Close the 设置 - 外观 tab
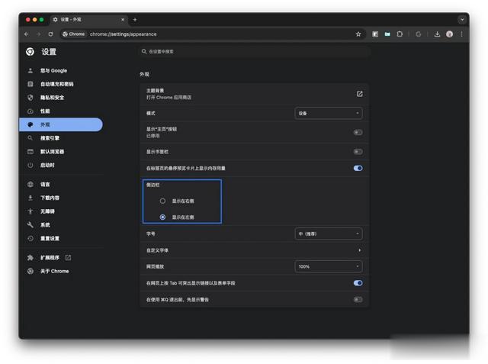This screenshot has width=488, height=364. pos(123,20)
